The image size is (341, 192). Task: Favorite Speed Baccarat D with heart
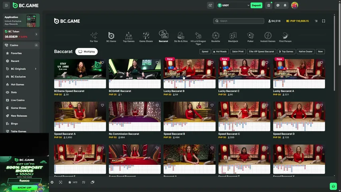[321, 105]
